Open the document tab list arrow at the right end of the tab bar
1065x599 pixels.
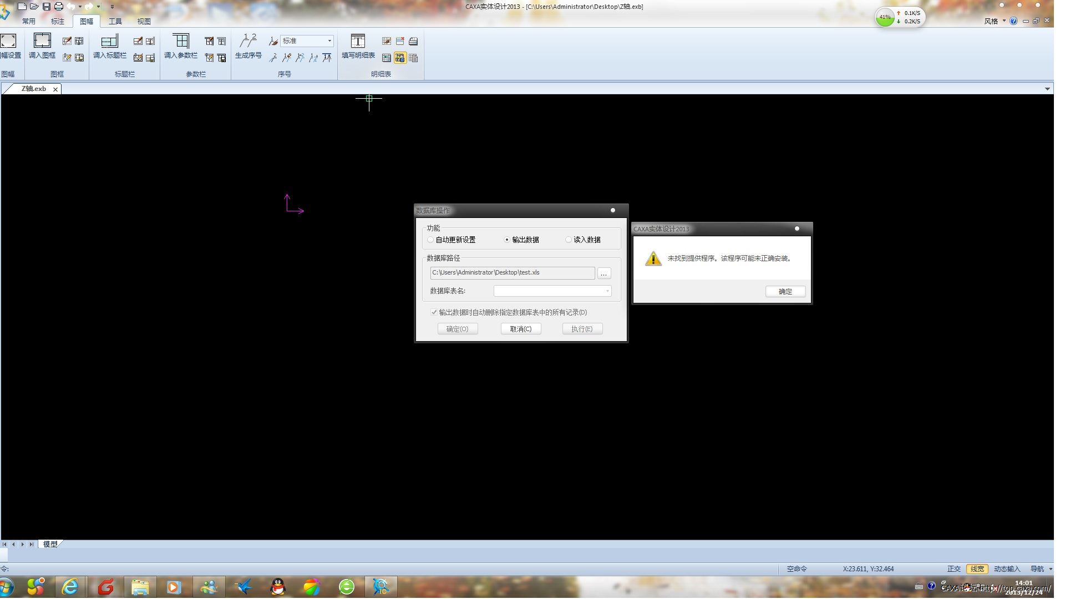(x=1047, y=89)
